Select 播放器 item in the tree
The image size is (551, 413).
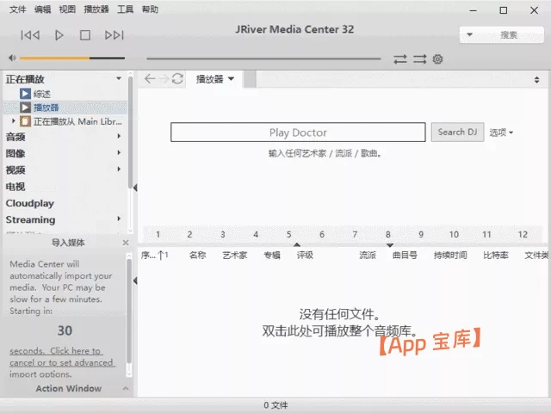[46, 108]
